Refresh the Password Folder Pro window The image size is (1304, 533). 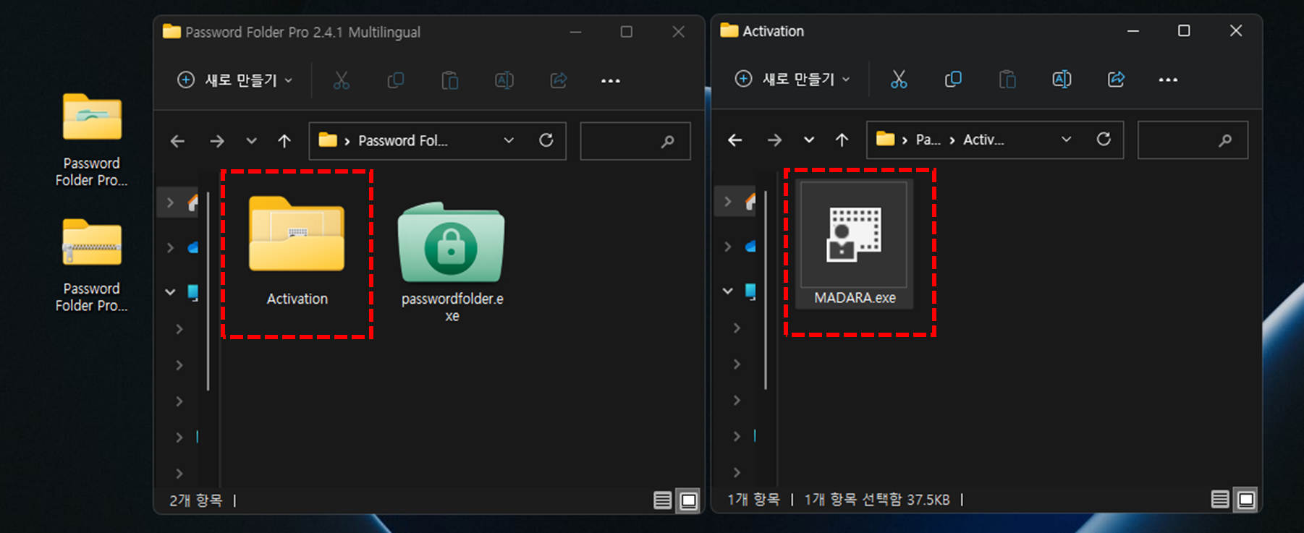click(546, 140)
